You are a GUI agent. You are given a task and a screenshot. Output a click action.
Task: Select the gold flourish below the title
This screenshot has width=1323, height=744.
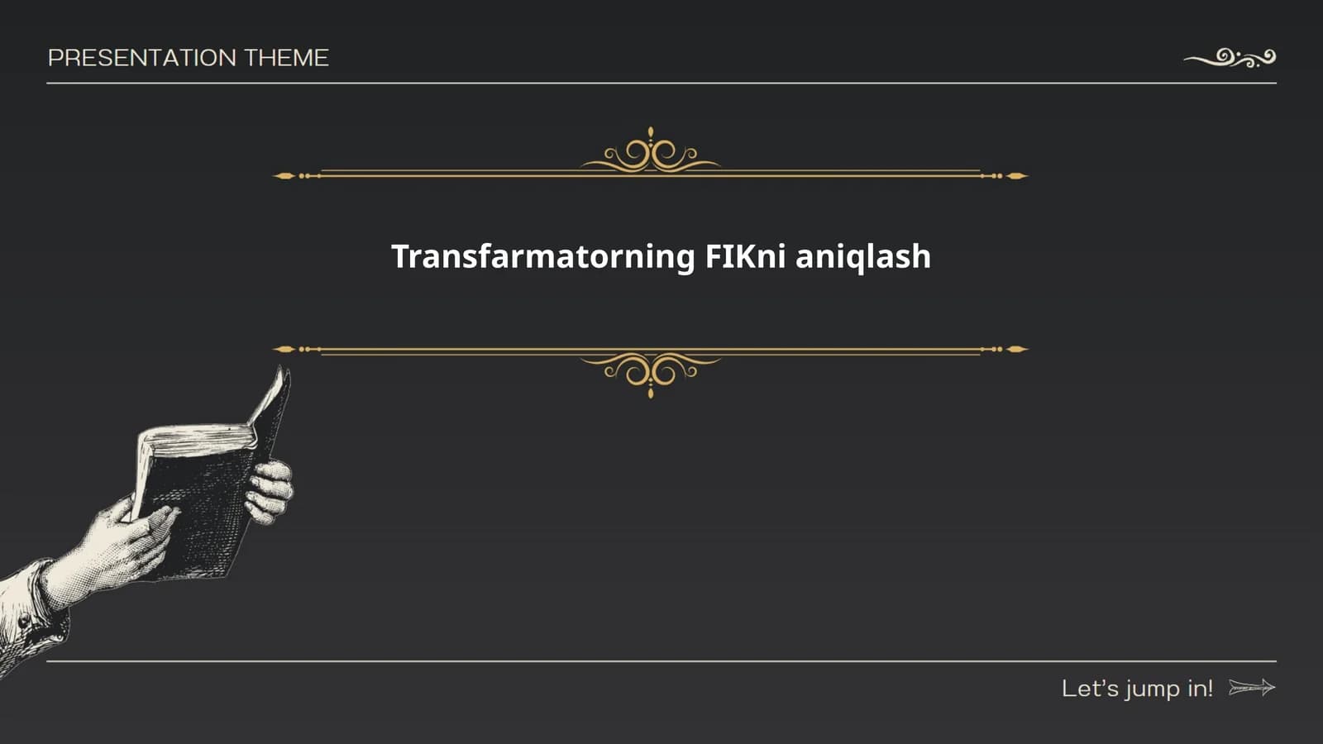pos(651,375)
